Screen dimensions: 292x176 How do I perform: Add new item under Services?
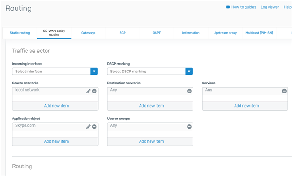click(246, 106)
